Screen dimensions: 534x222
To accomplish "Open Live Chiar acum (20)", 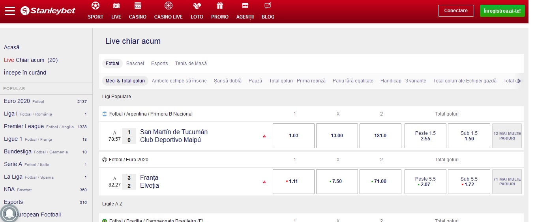I will pyautogui.click(x=31, y=60).
